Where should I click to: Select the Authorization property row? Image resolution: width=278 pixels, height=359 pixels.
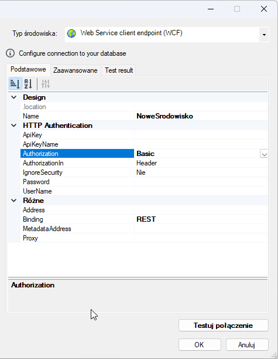tap(144, 154)
